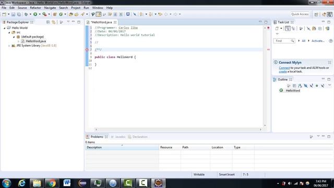Screen dimensions: 334x188
Task: Click the Activate link in Task List
Action: point(318,41)
